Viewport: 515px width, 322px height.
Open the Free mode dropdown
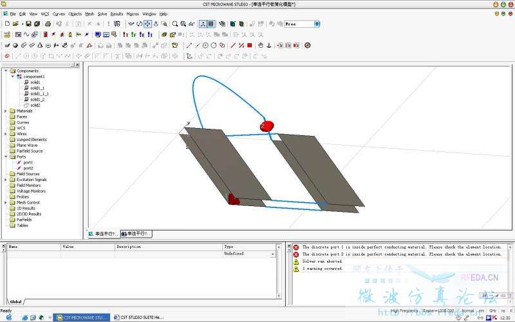point(317,24)
